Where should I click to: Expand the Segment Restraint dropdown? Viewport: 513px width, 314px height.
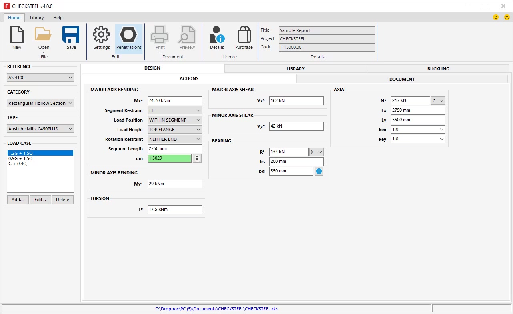pyautogui.click(x=175, y=110)
